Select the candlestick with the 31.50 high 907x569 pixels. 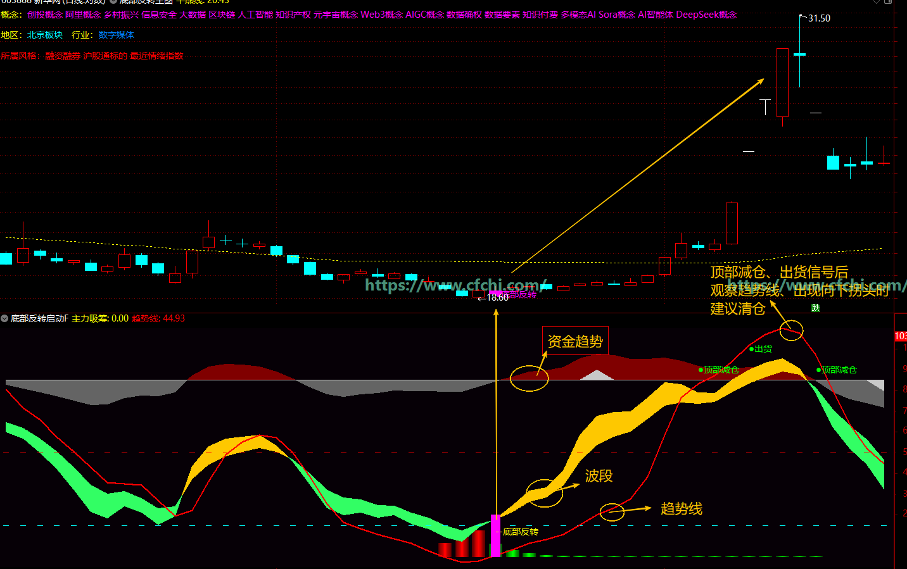tap(799, 54)
